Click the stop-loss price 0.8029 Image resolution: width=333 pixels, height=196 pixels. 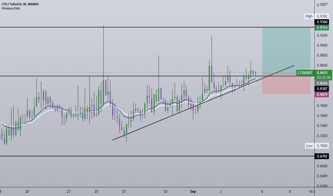pyautogui.click(x=322, y=94)
